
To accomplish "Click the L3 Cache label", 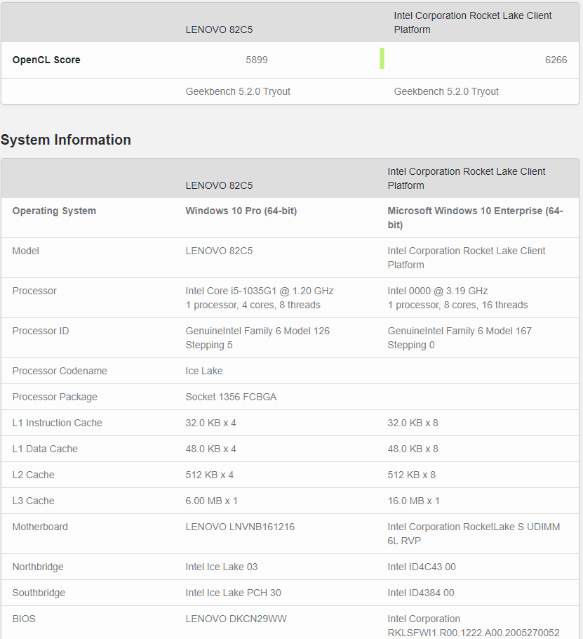I will (33, 501).
